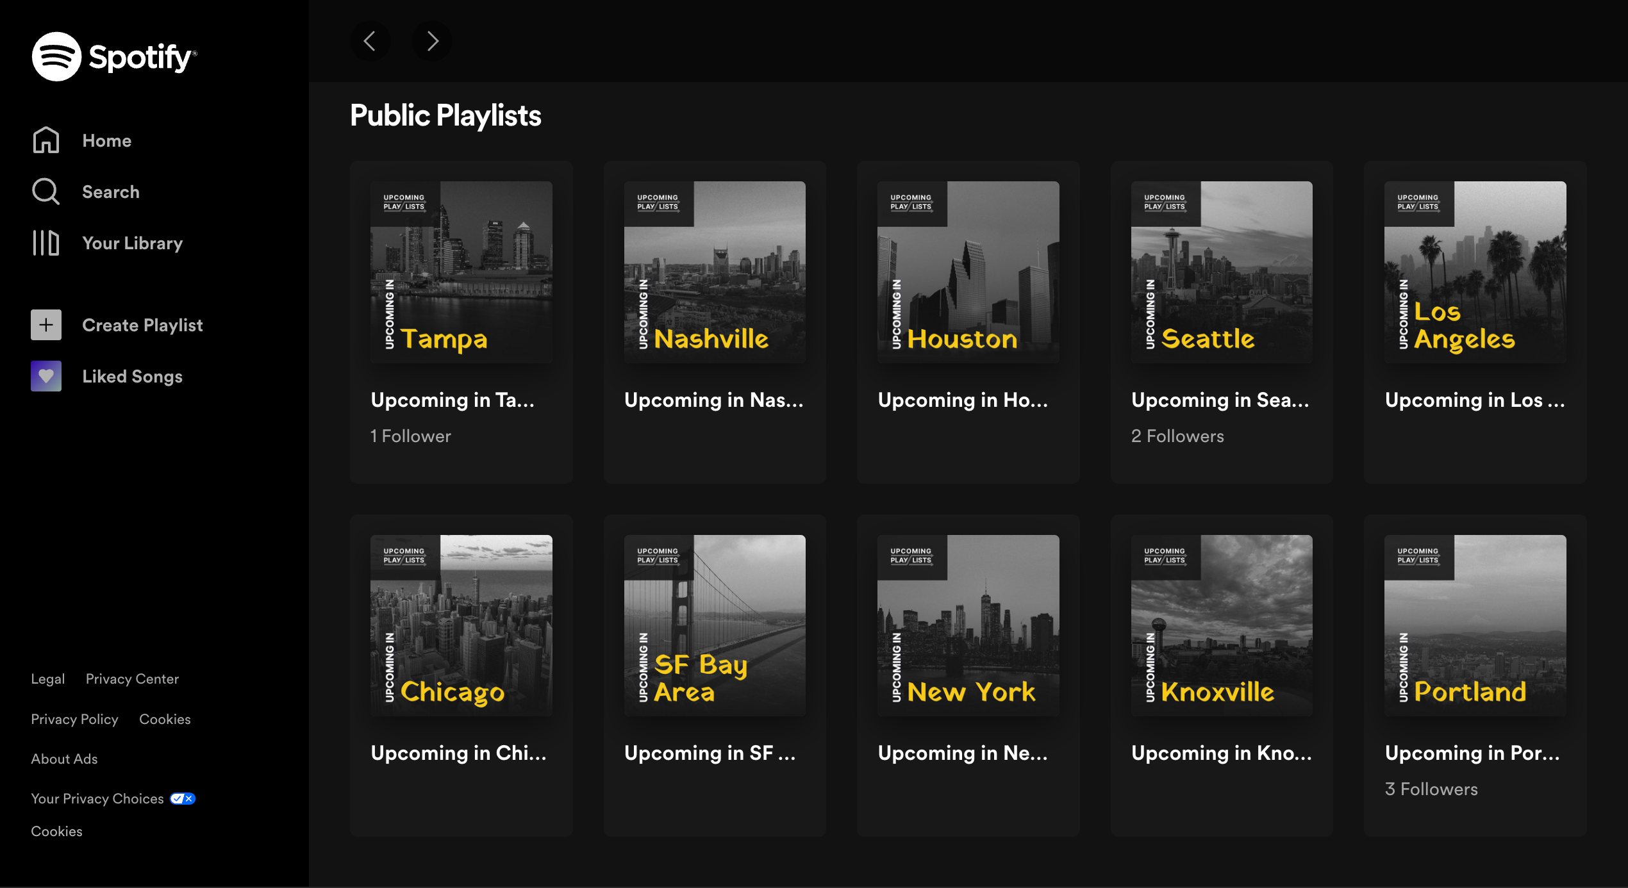The image size is (1628, 888).
Task: Click the Home house icon
Action: pyautogui.click(x=46, y=140)
